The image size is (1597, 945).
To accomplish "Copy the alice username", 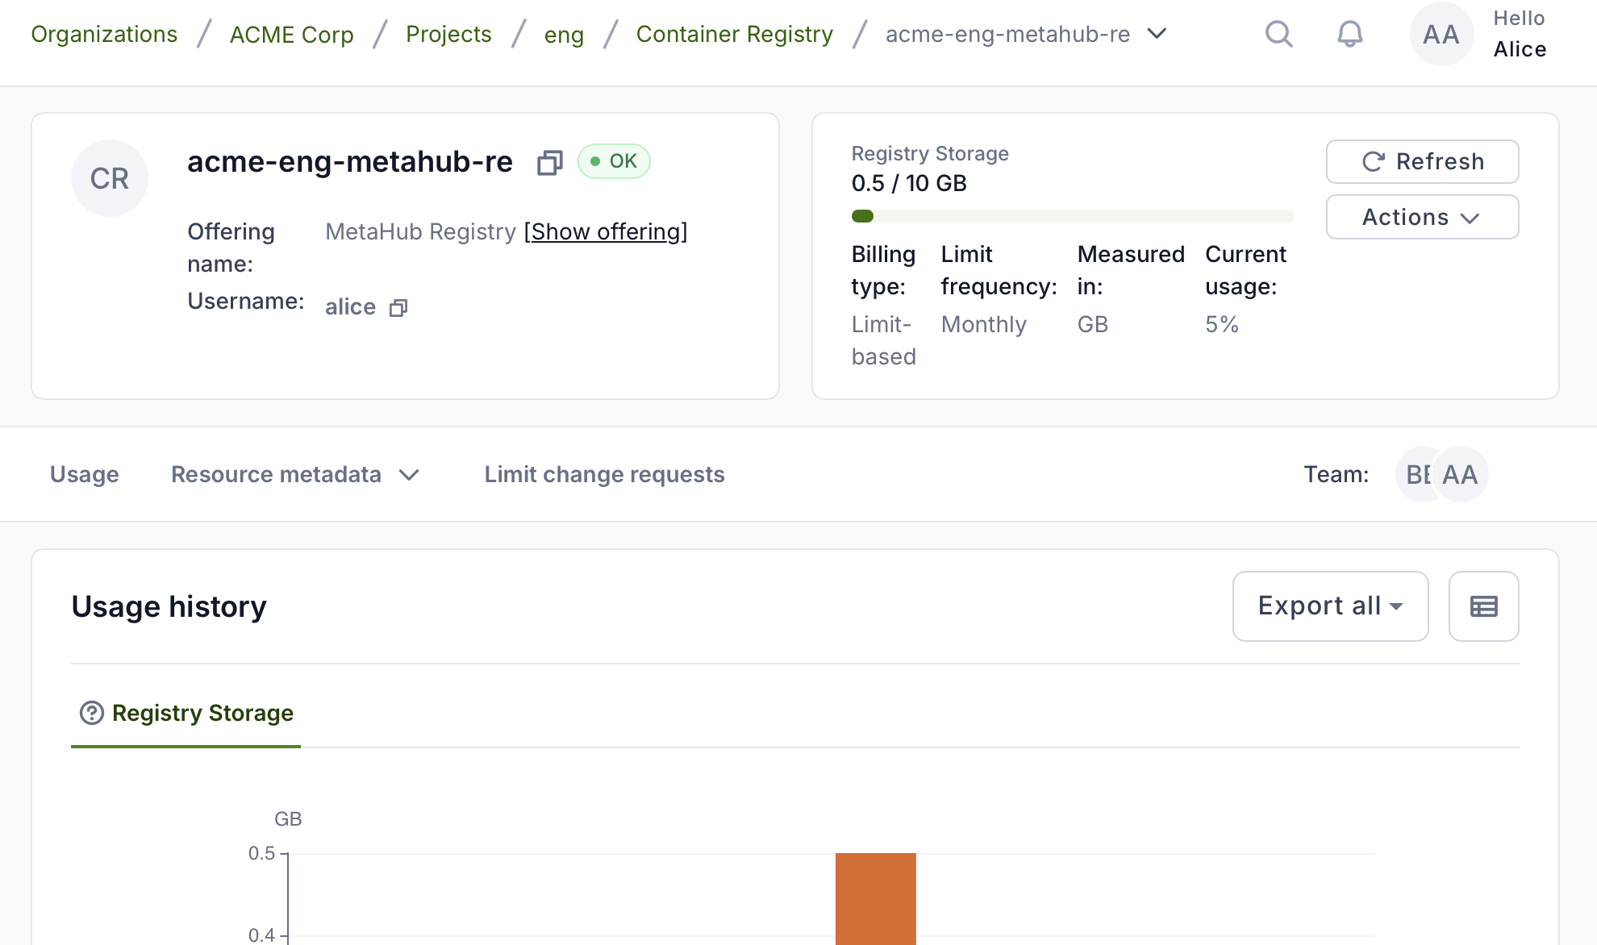I will (398, 308).
